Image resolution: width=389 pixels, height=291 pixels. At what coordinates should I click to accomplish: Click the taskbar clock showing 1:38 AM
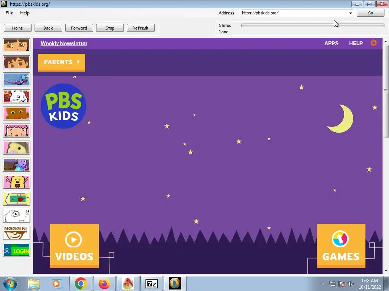coord(370,284)
